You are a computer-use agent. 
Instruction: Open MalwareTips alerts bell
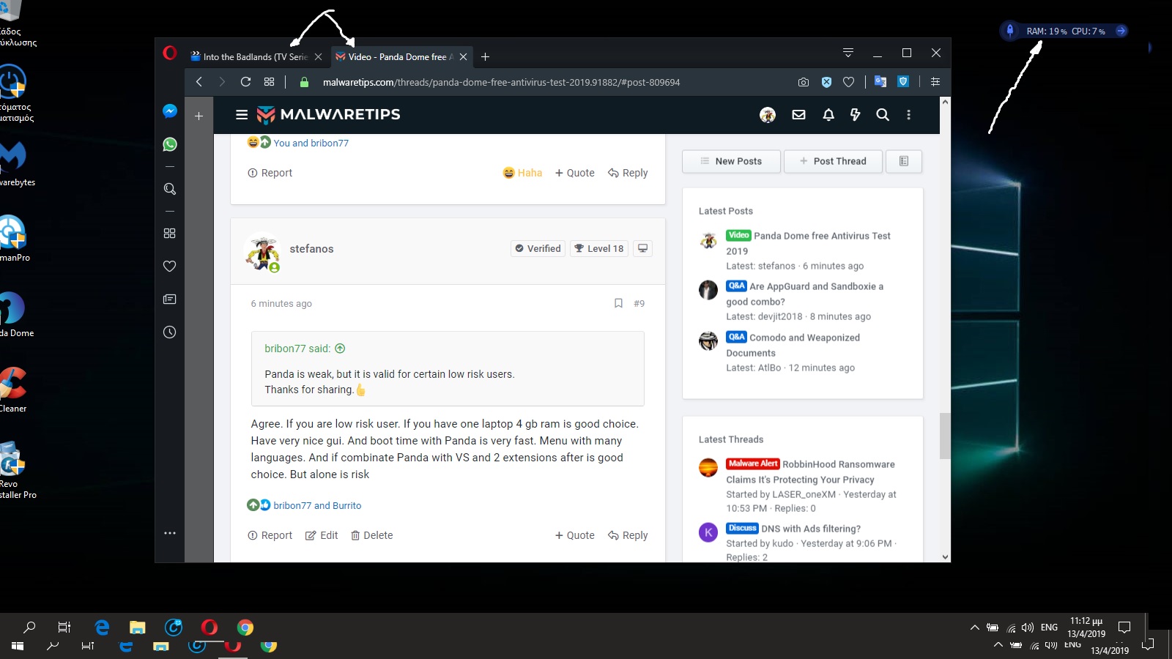click(828, 114)
